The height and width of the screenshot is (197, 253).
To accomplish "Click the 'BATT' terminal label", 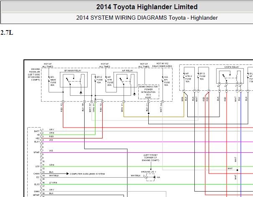I will [37, 131].
